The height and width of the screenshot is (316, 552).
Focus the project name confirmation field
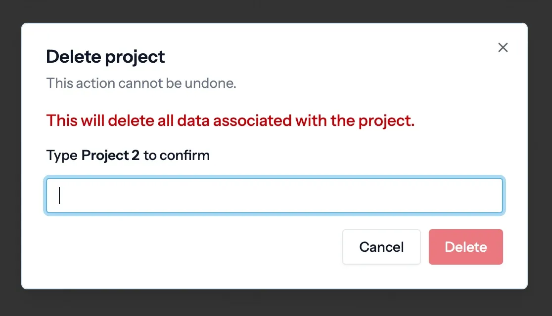[275, 196]
